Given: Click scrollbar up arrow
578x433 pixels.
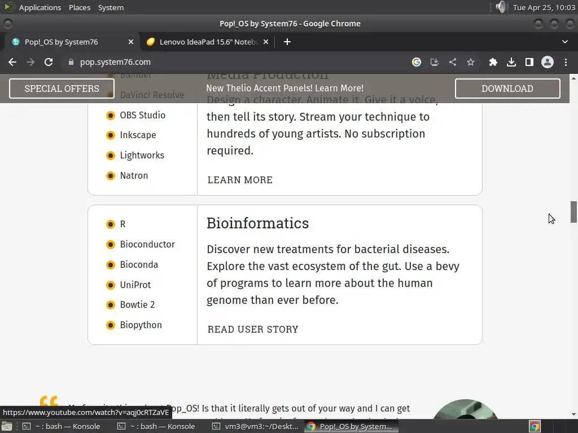Looking at the screenshot, I should pos(573,78).
